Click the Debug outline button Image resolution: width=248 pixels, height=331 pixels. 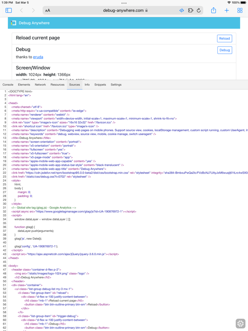(225, 50)
